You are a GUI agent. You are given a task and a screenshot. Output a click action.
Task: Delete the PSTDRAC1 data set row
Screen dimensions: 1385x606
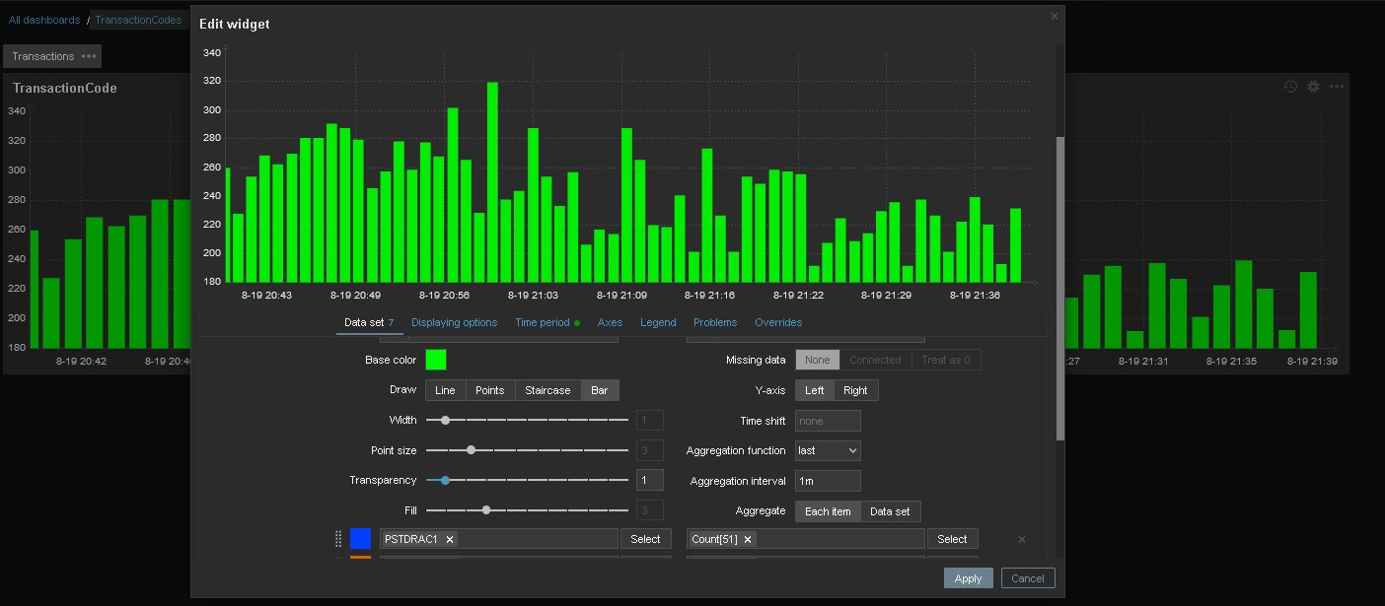click(x=1021, y=539)
